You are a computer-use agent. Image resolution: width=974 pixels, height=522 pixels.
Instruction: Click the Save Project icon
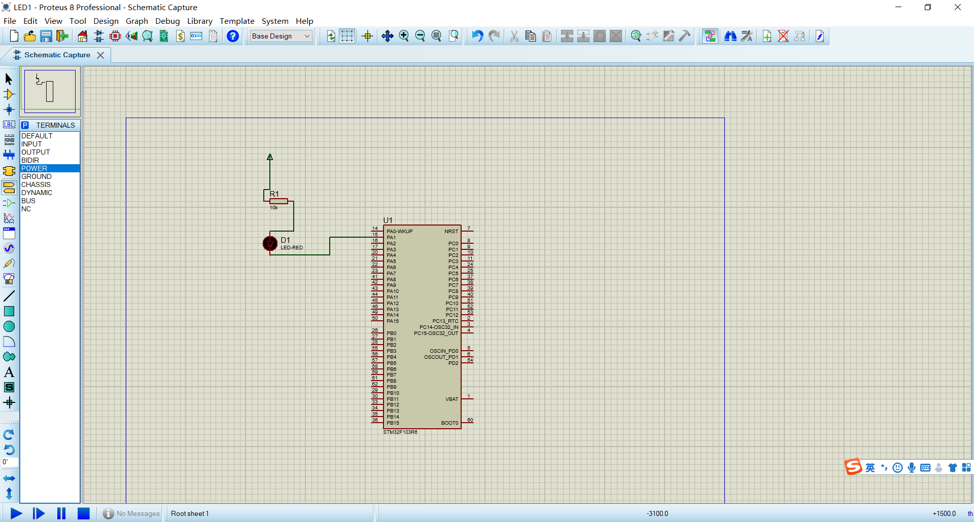(46, 36)
